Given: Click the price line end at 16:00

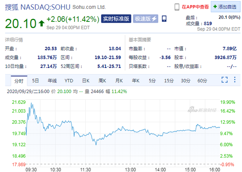Looking at the screenshot, I should click(x=219, y=127).
